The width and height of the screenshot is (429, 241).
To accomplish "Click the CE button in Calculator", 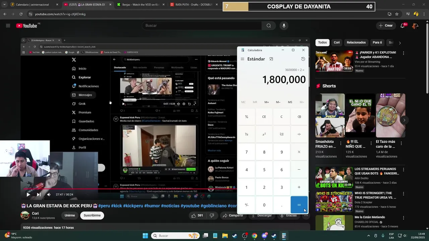I will coord(264,117).
